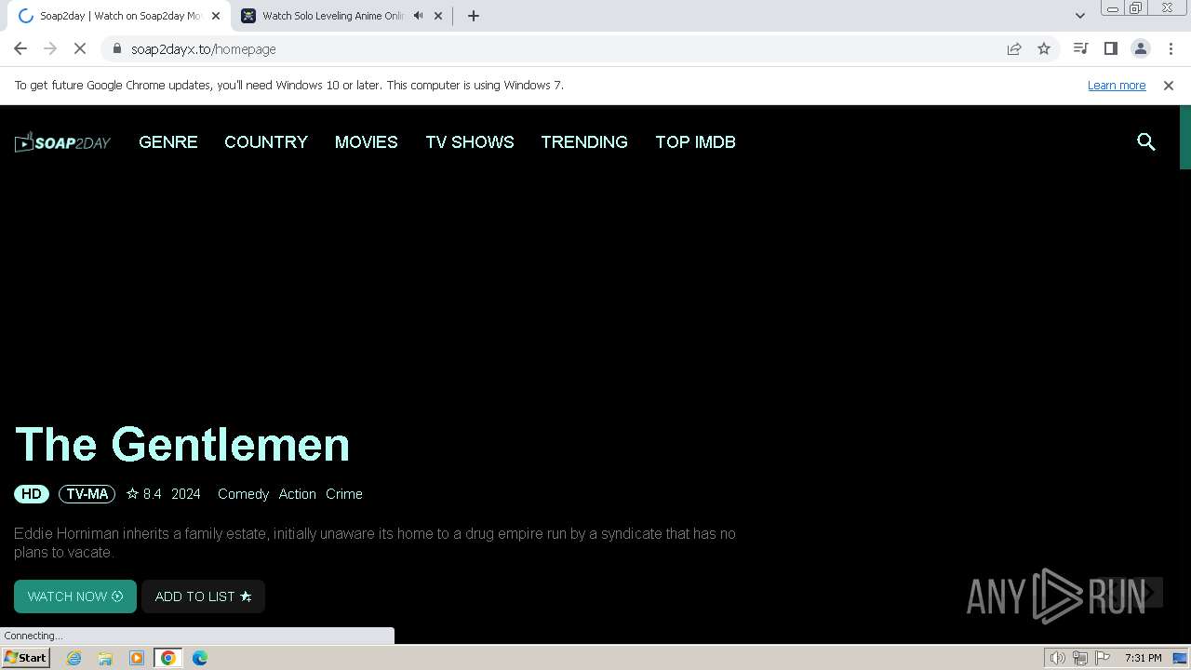Open a new tab with plus button
Viewport: 1191px width, 670px height.
pyautogui.click(x=474, y=16)
